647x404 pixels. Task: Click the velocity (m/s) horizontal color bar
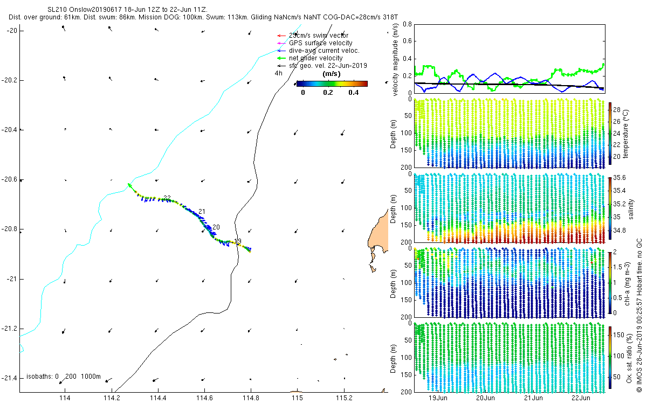332,83
